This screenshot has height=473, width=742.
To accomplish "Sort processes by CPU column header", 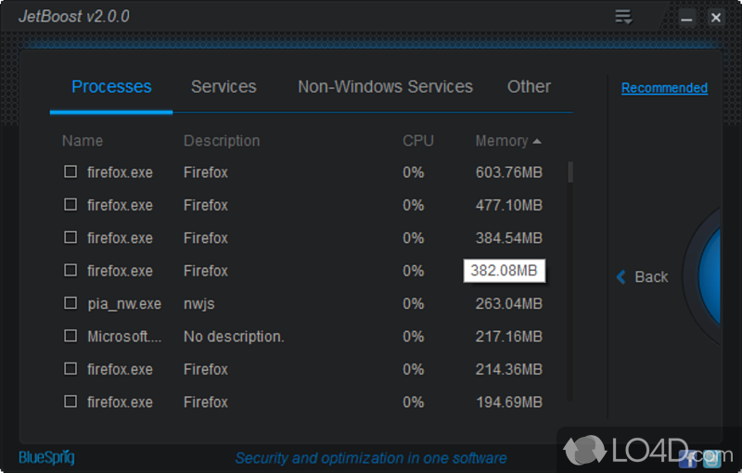I will click(x=417, y=141).
